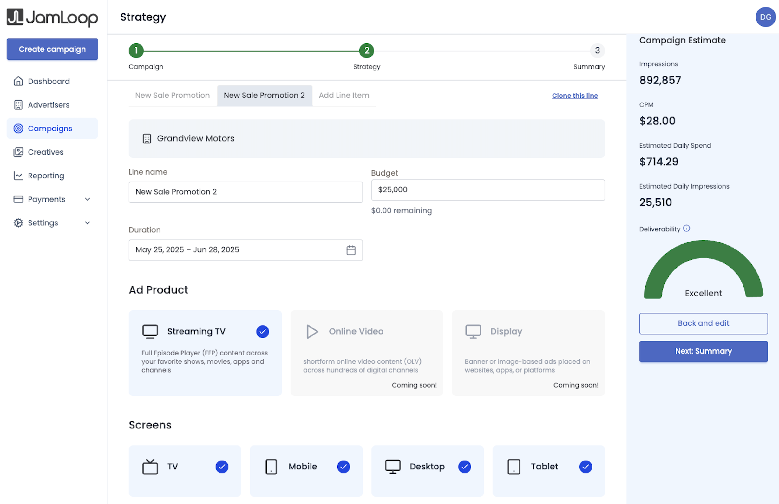Click the Back and edit button
Image resolution: width=779 pixels, height=504 pixels.
(x=703, y=323)
